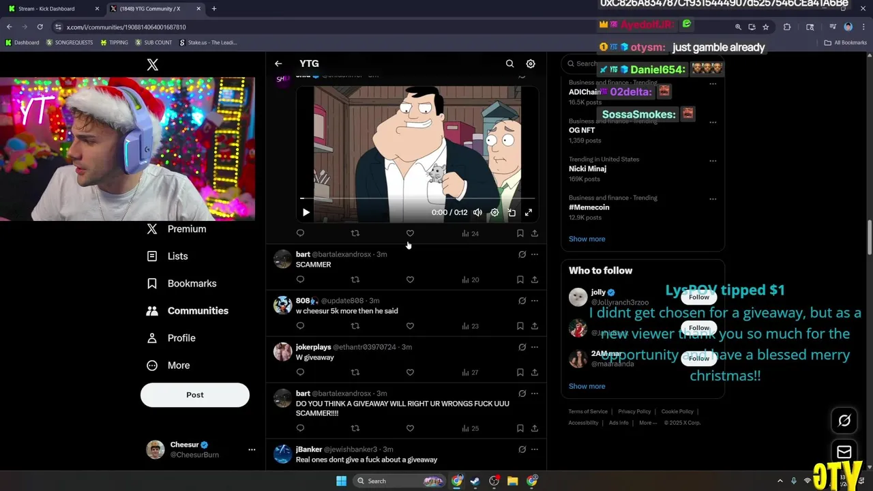The image size is (873, 491).
Task: Open File Explorer from the taskbar
Action: tap(513, 481)
